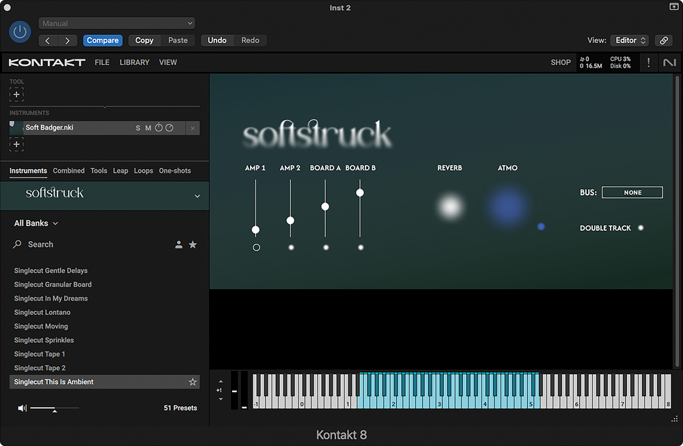Open the Kontakt VIEW menu

point(168,63)
